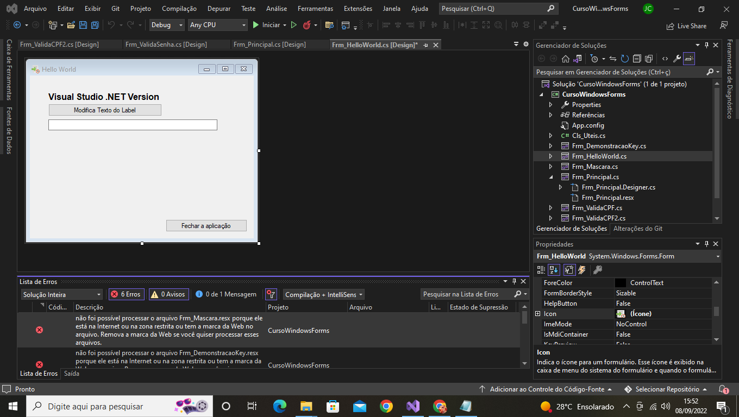Open Solução Inteira scope dropdown
The image size is (739, 417).
(62, 294)
